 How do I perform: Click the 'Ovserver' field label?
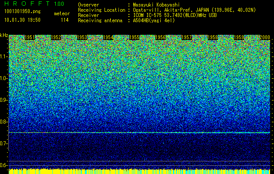coord(88,5)
